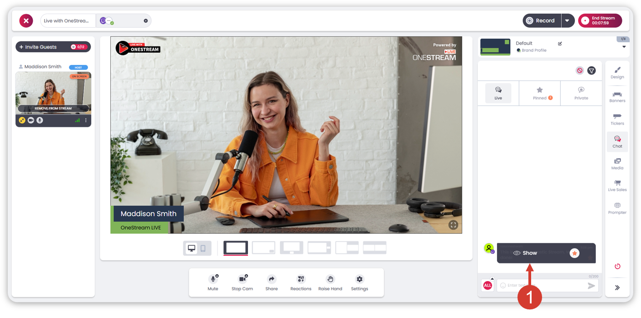Viewport: 641px width, 318px height.
Task: Open the Tickers panel
Action: click(x=617, y=119)
